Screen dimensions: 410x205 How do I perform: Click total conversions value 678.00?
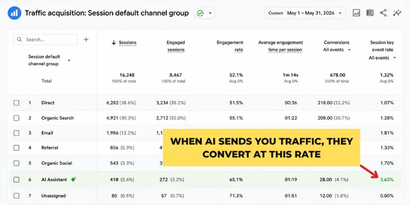click(x=337, y=75)
